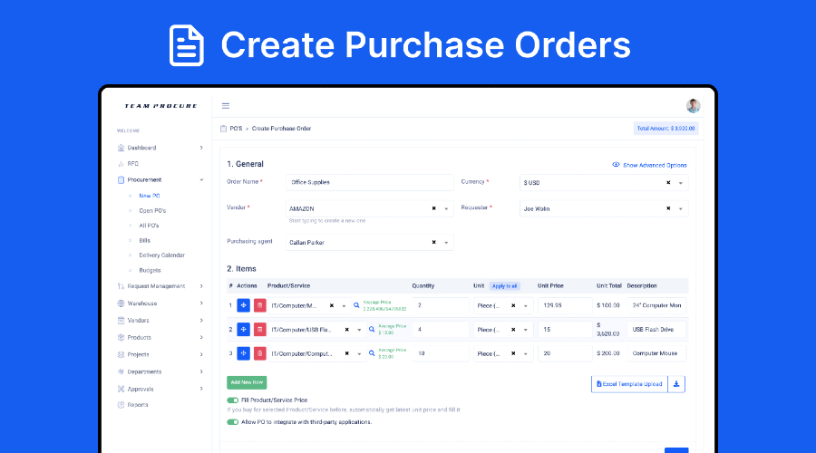Open the Purchasing agent dropdown arrow

pyautogui.click(x=446, y=243)
